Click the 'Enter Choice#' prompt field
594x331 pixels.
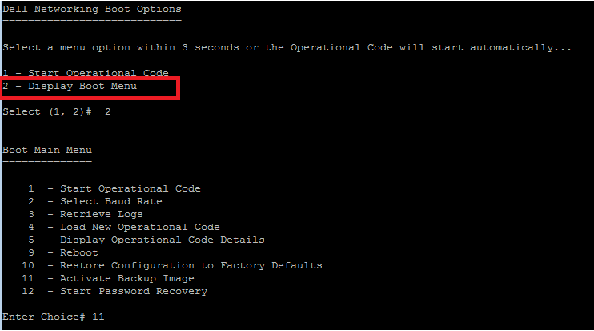pyautogui.click(x=44, y=317)
